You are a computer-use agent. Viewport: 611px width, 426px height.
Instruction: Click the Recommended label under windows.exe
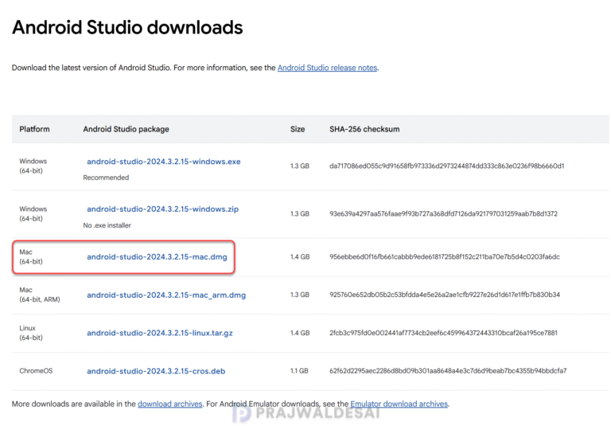click(x=106, y=178)
